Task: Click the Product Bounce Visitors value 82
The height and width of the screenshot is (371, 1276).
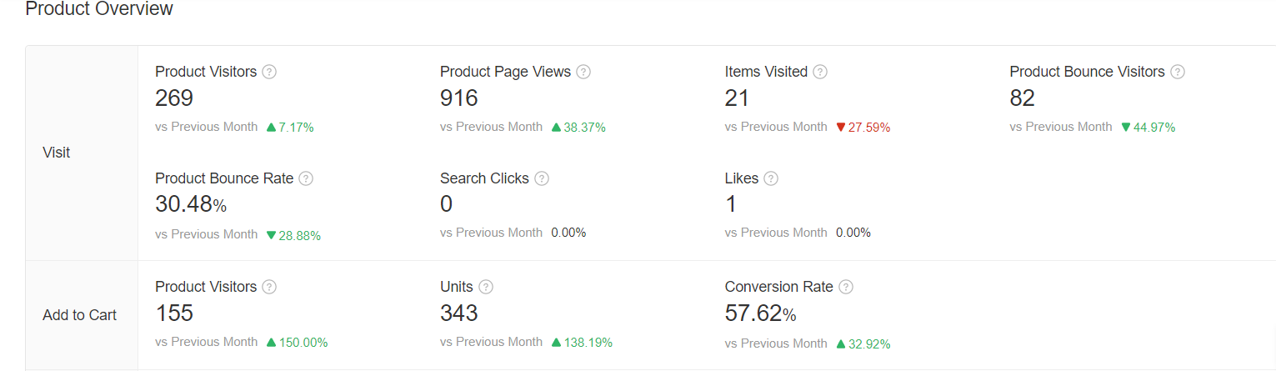Action: click(1022, 98)
